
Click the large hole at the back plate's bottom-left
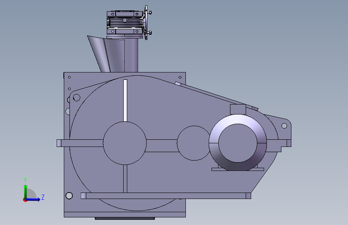tap(69, 196)
